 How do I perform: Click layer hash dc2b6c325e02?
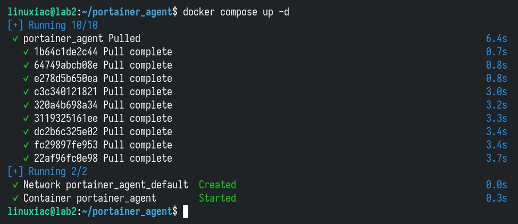(66, 132)
